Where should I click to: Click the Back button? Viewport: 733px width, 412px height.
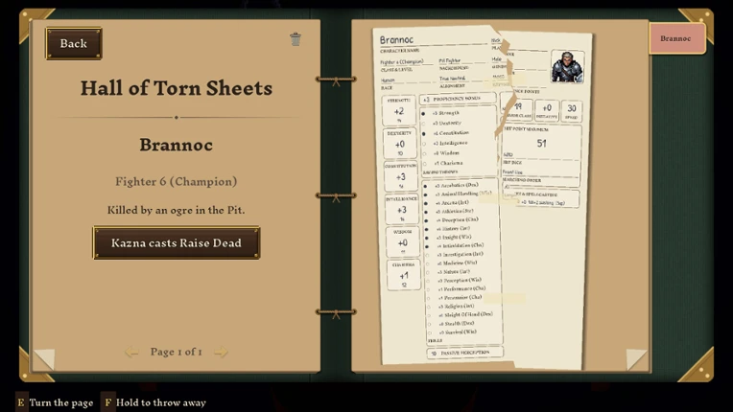(74, 43)
